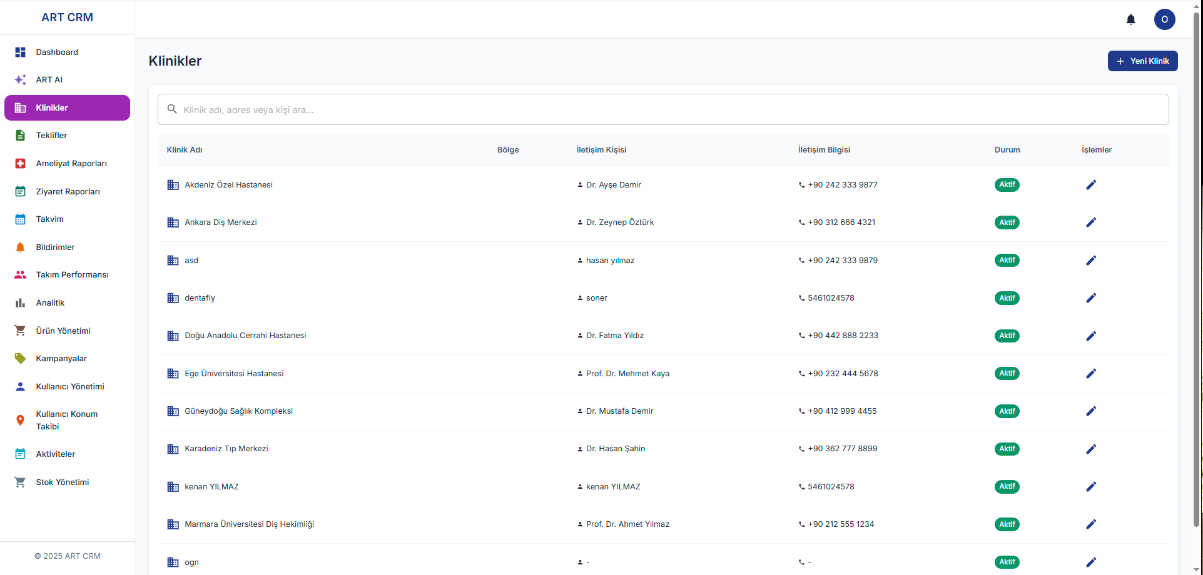Click the Aktif status badge for asd
This screenshot has width=1203, height=575.
point(1007,261)
